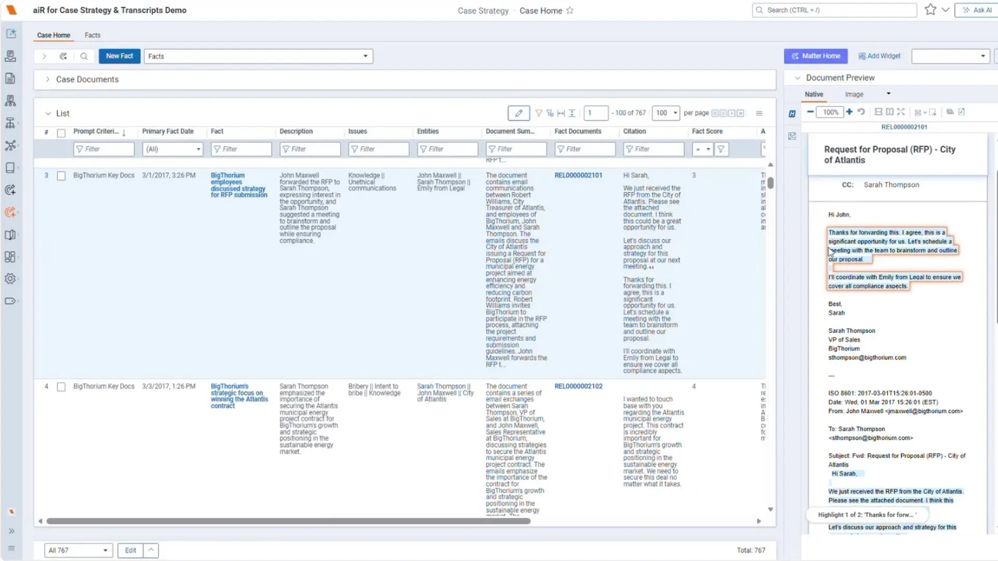The width and height of the screenshot is (998, 561).
Task: Tick the select-all checkbox in table header
Action: pyautogui.click(x=61, y=133)
